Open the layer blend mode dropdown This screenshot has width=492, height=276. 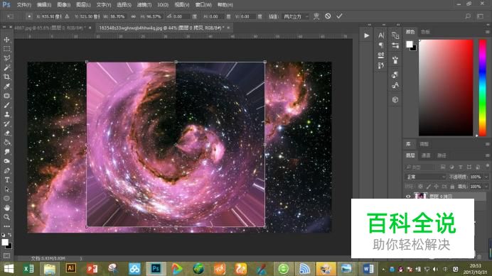click(425, 177)
